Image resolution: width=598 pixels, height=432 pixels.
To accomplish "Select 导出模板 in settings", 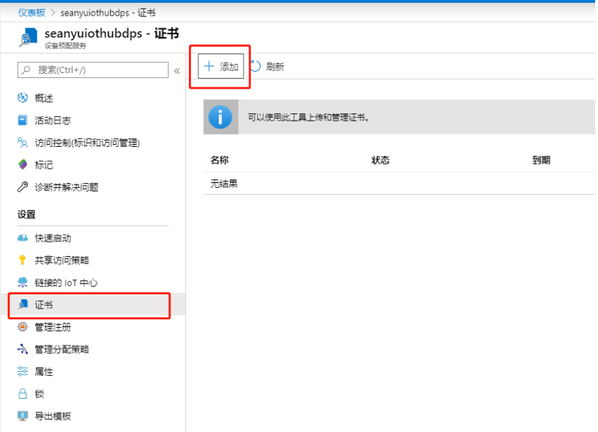I will tap(53, 416).
